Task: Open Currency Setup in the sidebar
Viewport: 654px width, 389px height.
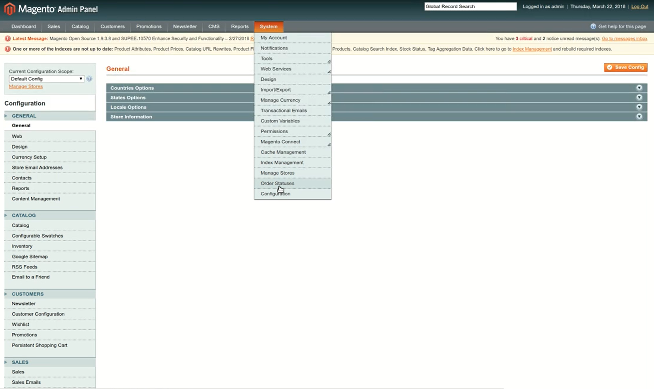Action: 29,157
